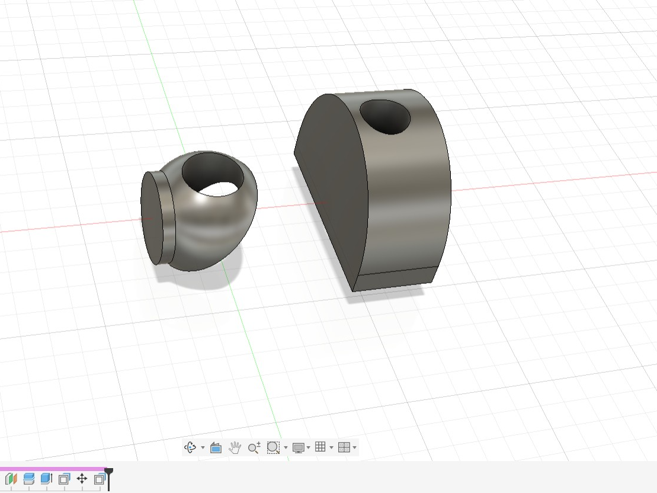Open the Orbit type dropdown arrow
The width and height of the screenshot is (657, 493).
[x=203, y=448]
